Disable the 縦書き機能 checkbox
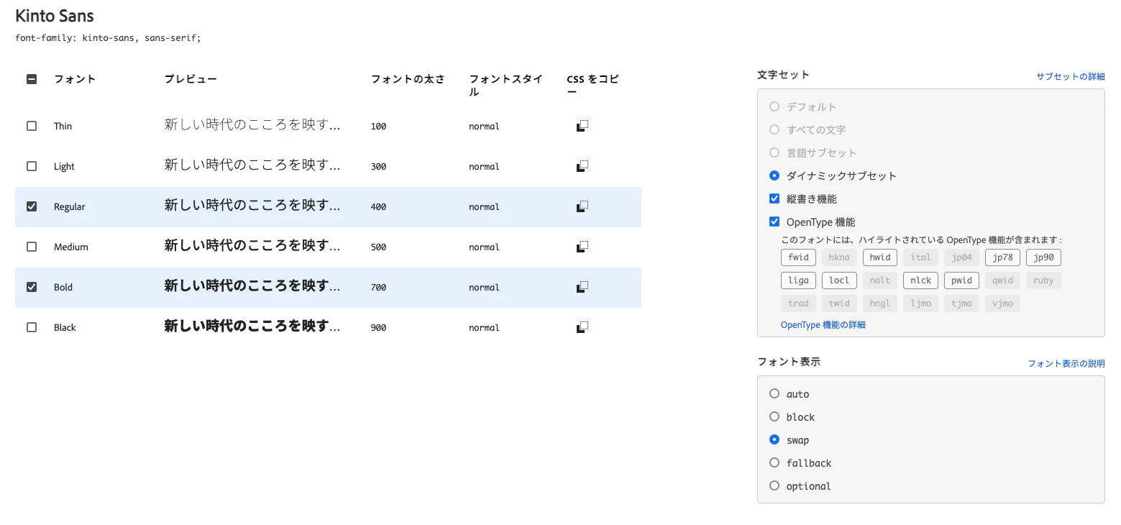 (x=774, y=198)
